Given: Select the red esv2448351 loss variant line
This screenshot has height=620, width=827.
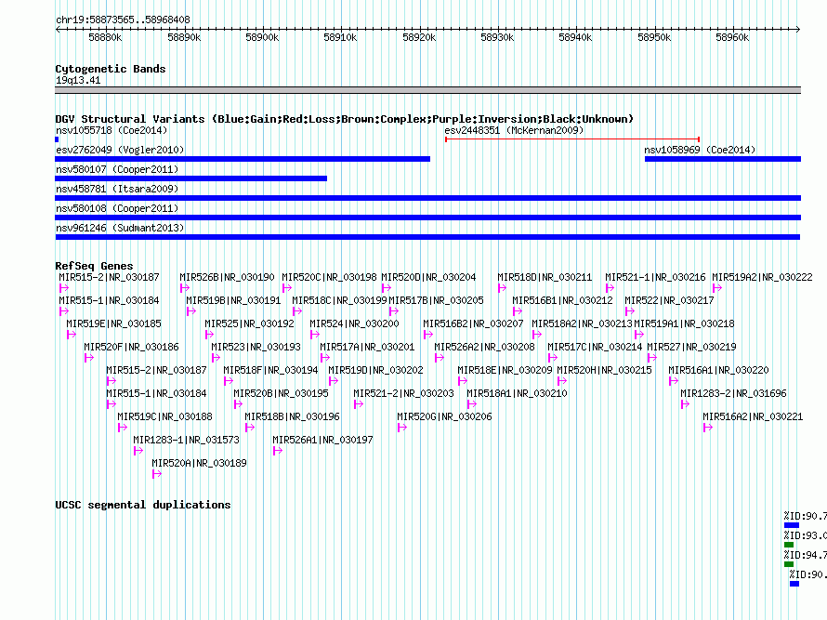Looking at the screenshot, I should [572, 139].
